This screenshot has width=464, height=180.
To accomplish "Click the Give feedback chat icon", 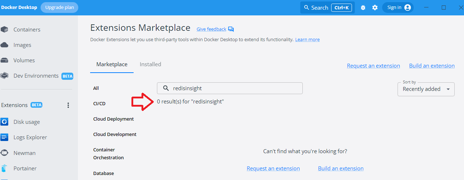I will (x=231, y=29).
